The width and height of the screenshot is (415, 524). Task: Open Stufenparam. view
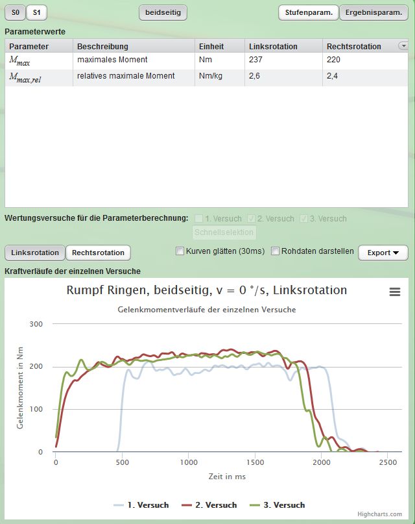point(308,12)
